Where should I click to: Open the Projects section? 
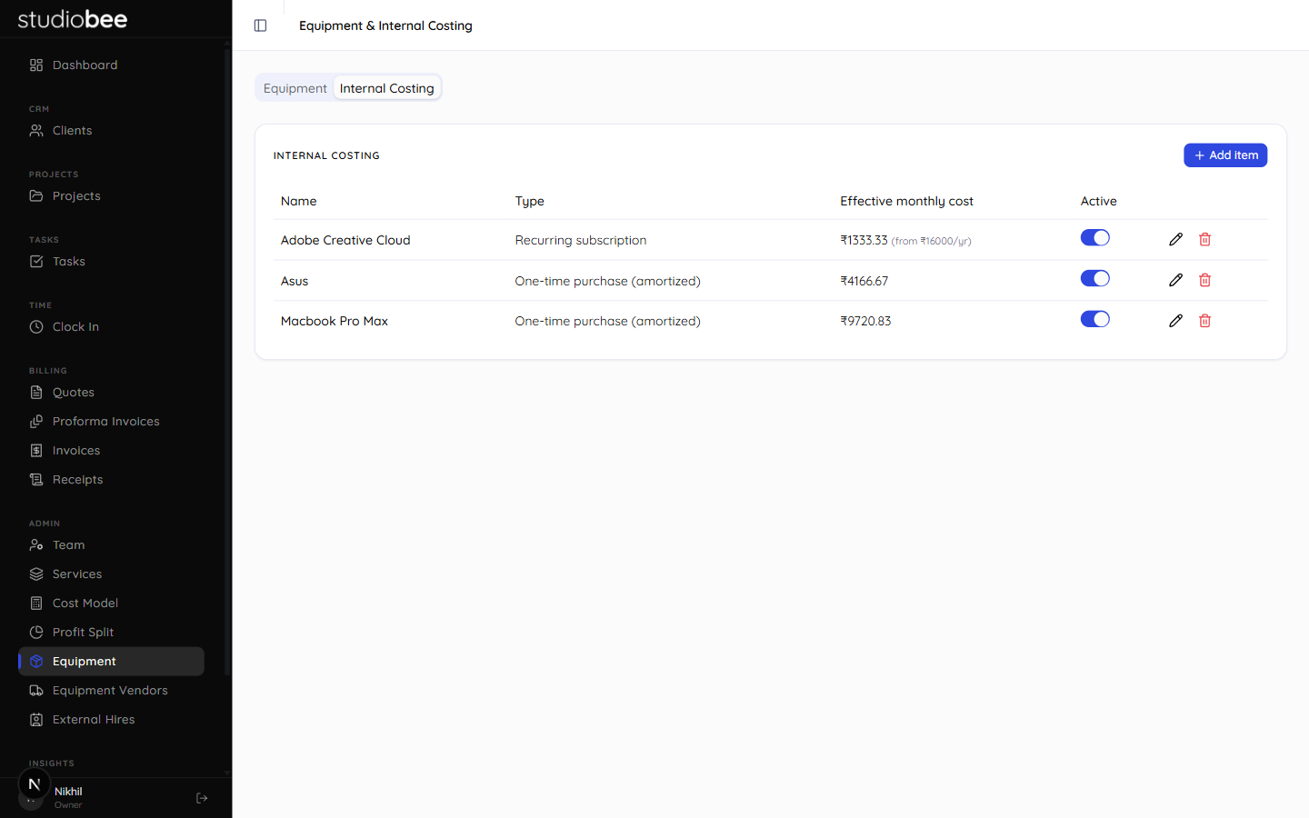tap(111, 196)
